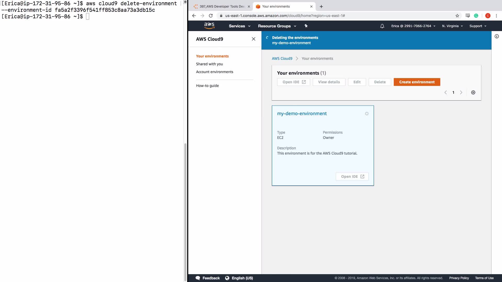Click Create environment button
Viewport: 502px width, 282px height.
coord(417,82)
